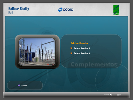This screenshot has width=133, height=100.
Task: Open the Adobe Reader 6 link
Action: [x=82, y=53]
